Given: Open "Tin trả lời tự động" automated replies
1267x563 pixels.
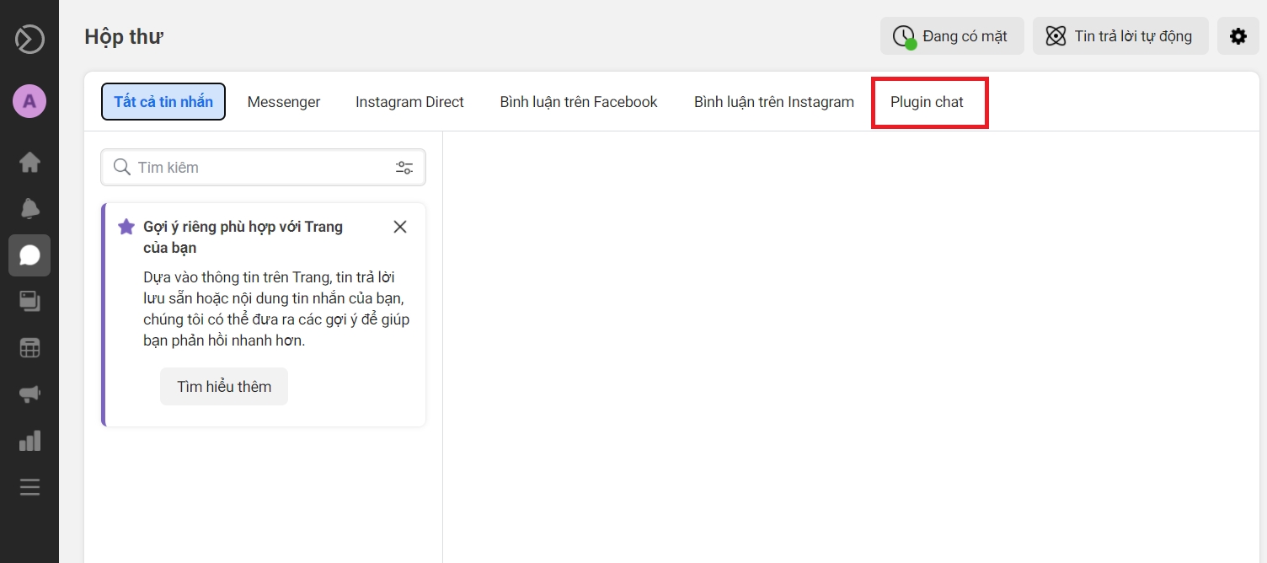Looking at the screenshot, I should [1120, 36].
